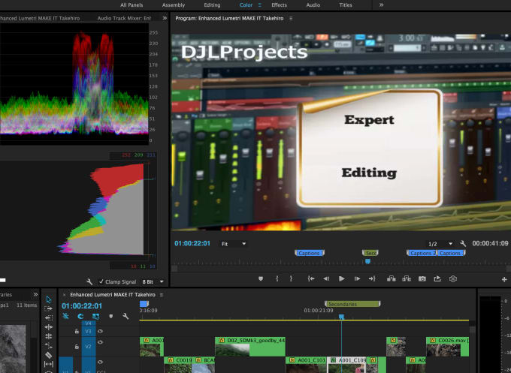The height and width of the screenshot is (373, 511).
Task: Select the Selection arrow tool
Action: click(49, 299)
